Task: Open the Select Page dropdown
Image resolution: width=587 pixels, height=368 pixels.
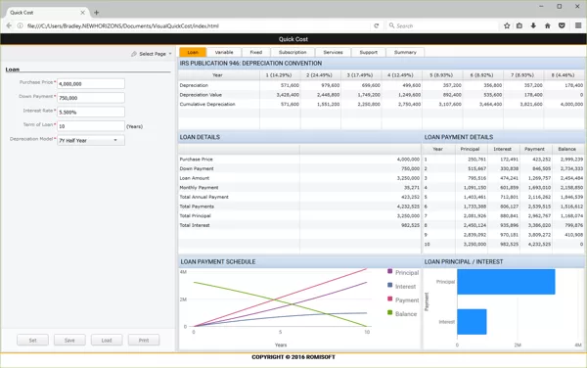Action: pos(153,54)
